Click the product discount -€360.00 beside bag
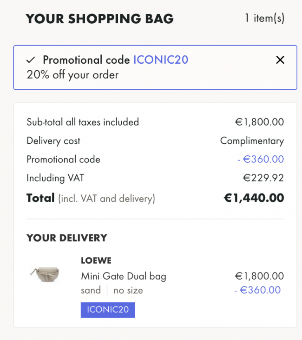The width and height of the screenshot is (302, 340). pyautogui.click(x=257, y=290)
